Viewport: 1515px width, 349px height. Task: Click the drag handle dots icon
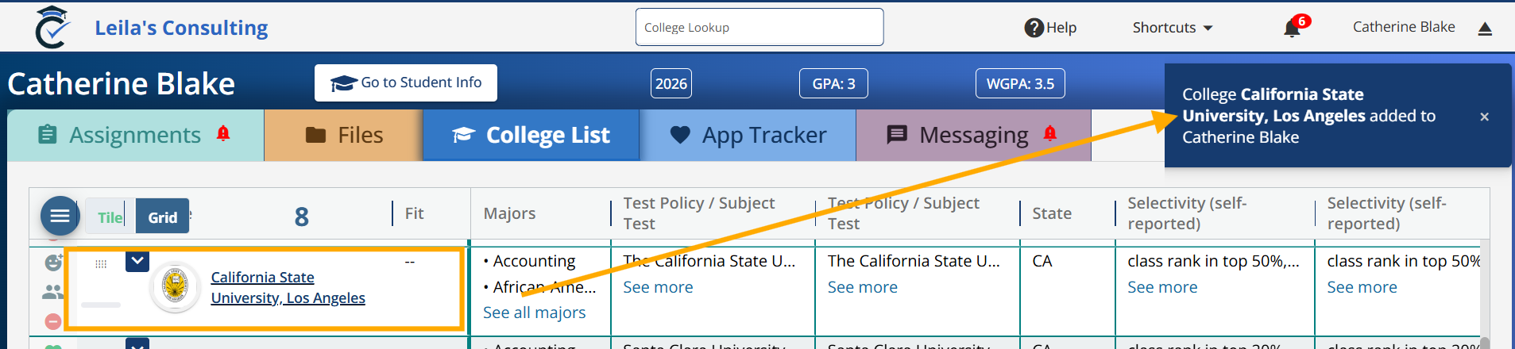(101, 264)
